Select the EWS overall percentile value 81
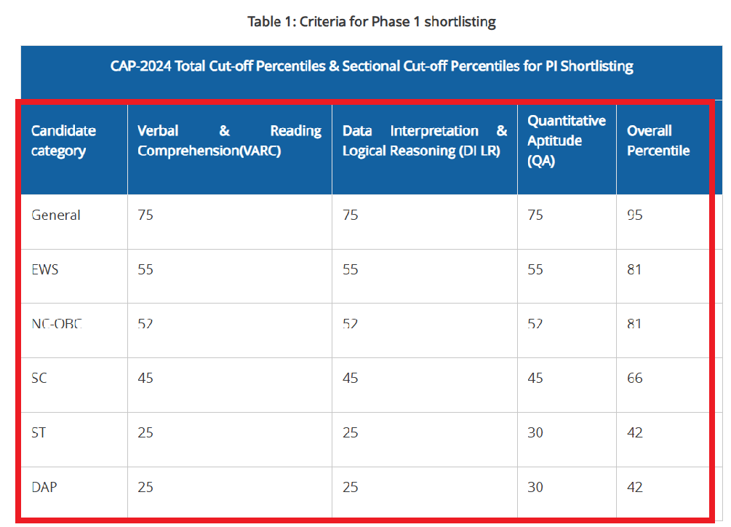This screenshot has height=527, width=731. coord(634,269)
